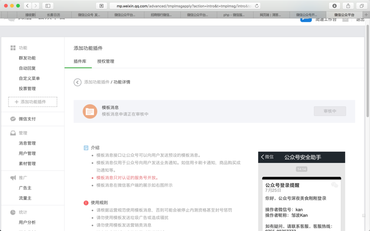Open a new tab with plus icon
370x231 pixels.
click(x=366, y=15)
